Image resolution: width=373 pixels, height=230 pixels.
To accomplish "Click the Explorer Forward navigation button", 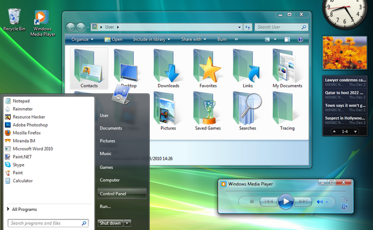I will click(x=81, y=27).
